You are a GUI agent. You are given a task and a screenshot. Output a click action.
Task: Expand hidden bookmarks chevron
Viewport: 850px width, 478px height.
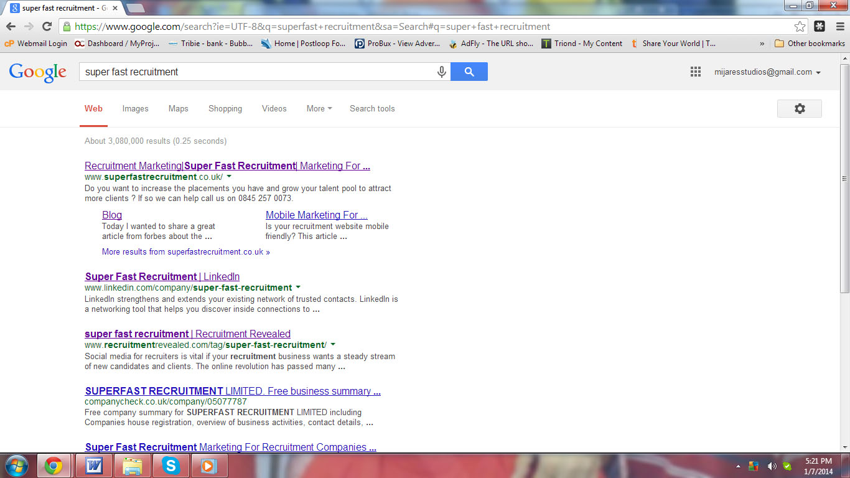762,44
